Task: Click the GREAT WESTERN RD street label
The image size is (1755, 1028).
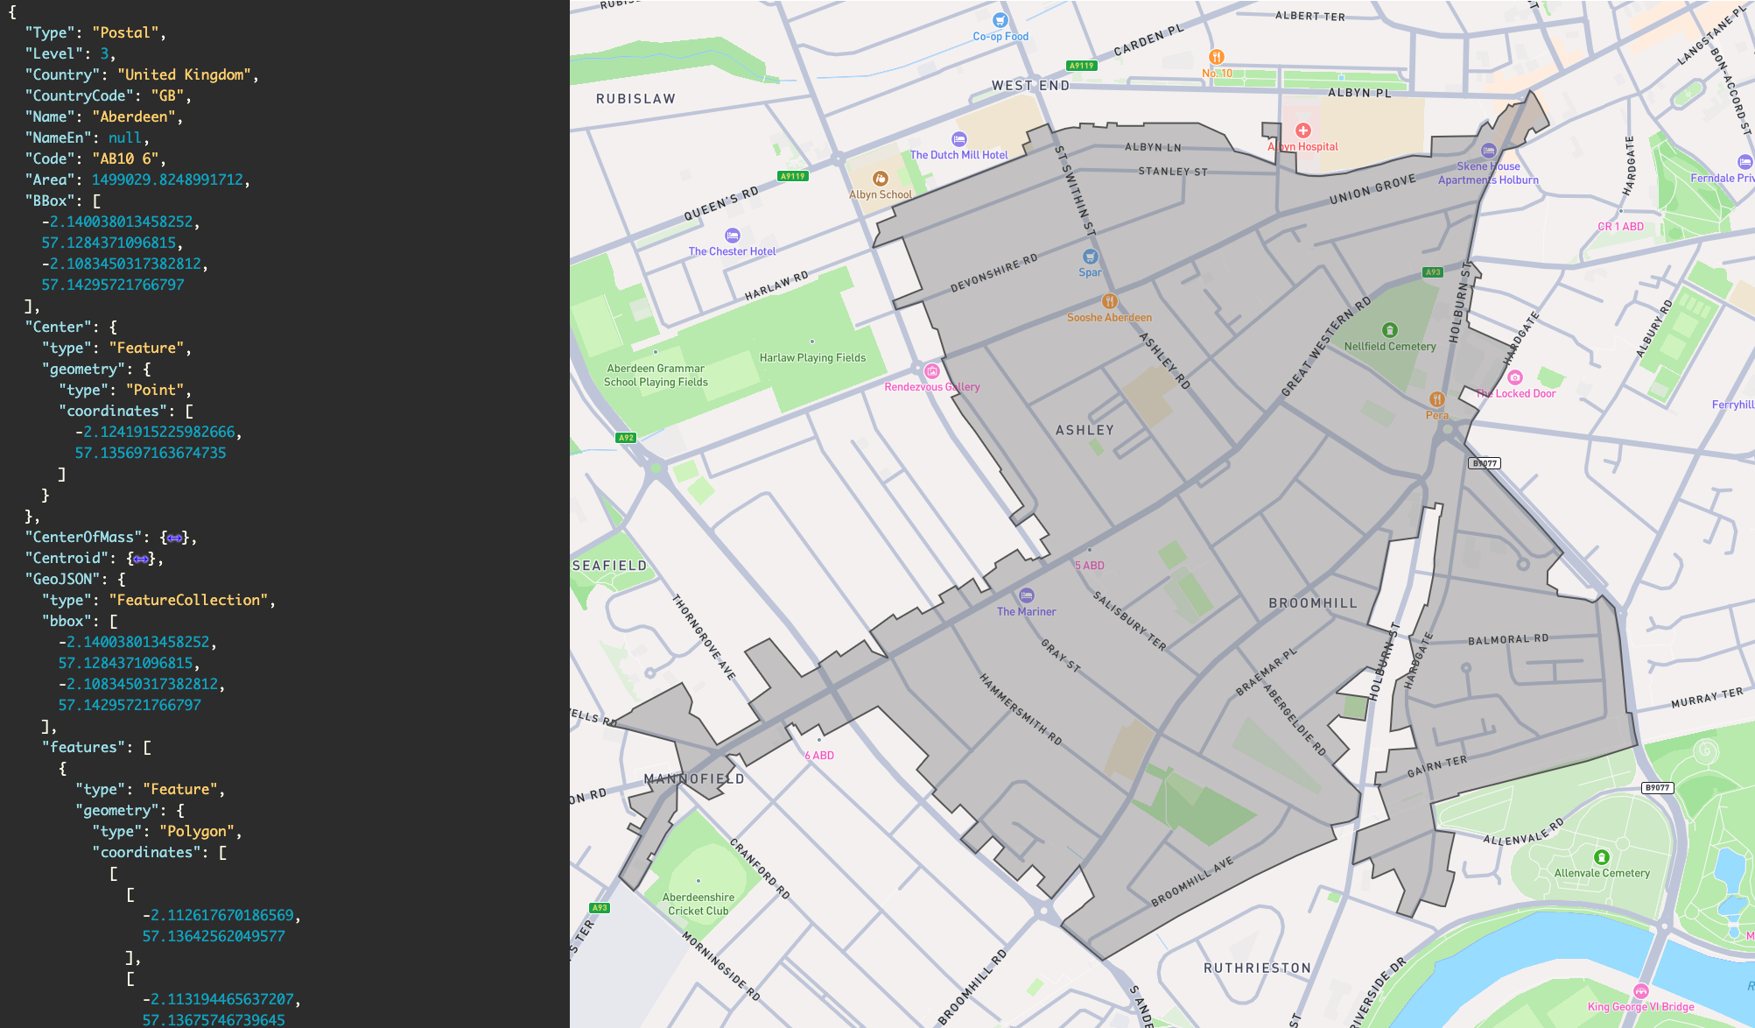Action: [x=1326, y=347]
